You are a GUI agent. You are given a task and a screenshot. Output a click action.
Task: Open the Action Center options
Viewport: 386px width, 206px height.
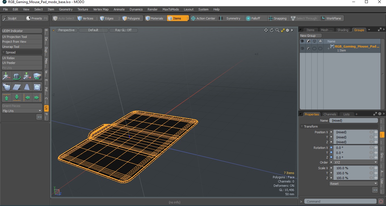pyautogui.click(x=204, y=18)
